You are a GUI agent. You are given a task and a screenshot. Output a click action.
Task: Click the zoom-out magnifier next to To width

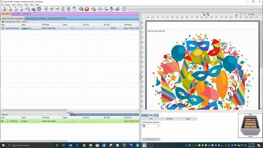(245, 14)
